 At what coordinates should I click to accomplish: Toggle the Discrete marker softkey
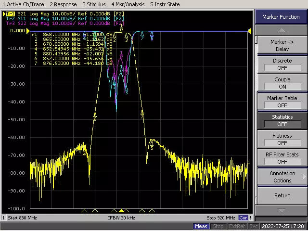[282, 64]
